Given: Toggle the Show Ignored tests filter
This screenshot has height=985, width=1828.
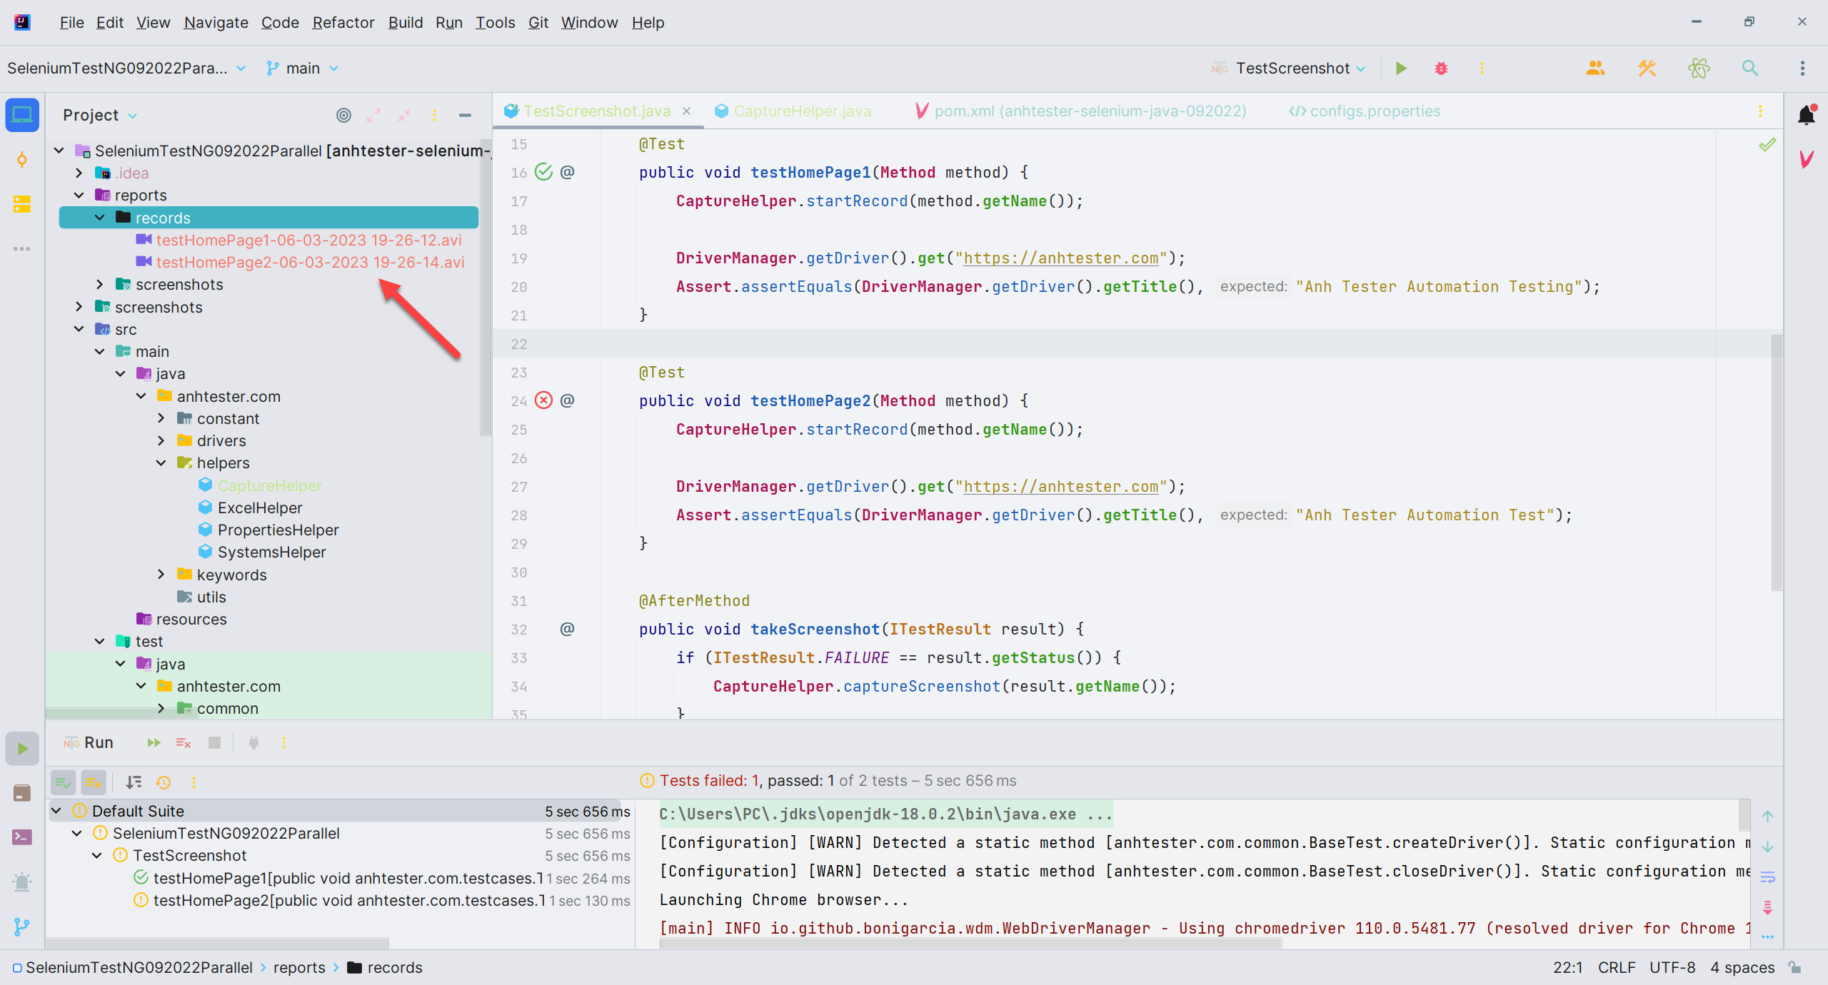Looking at the screenshot, I should point(94,782).
